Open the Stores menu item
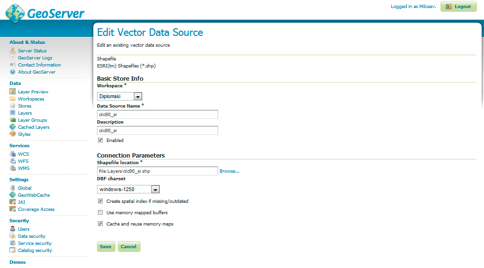This screenshot has width=484, height=268. pyautogui.click(x=25, y=106)
